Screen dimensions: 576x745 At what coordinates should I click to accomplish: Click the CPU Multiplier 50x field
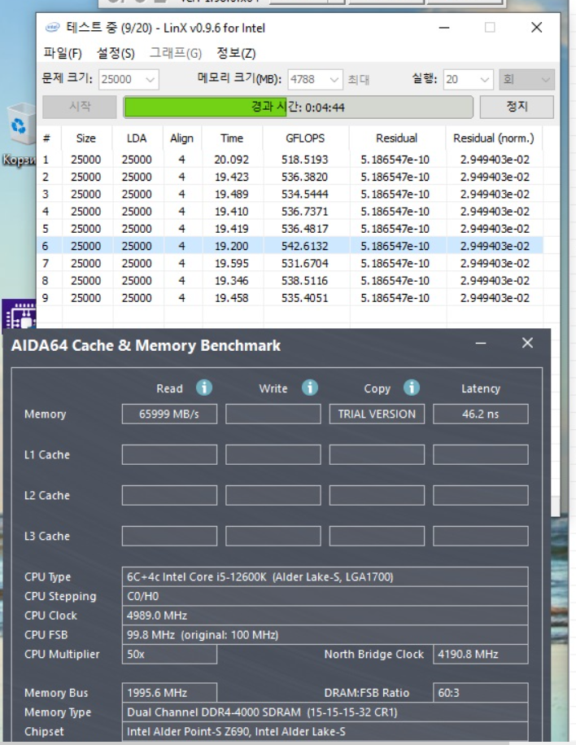click(169, 655)
